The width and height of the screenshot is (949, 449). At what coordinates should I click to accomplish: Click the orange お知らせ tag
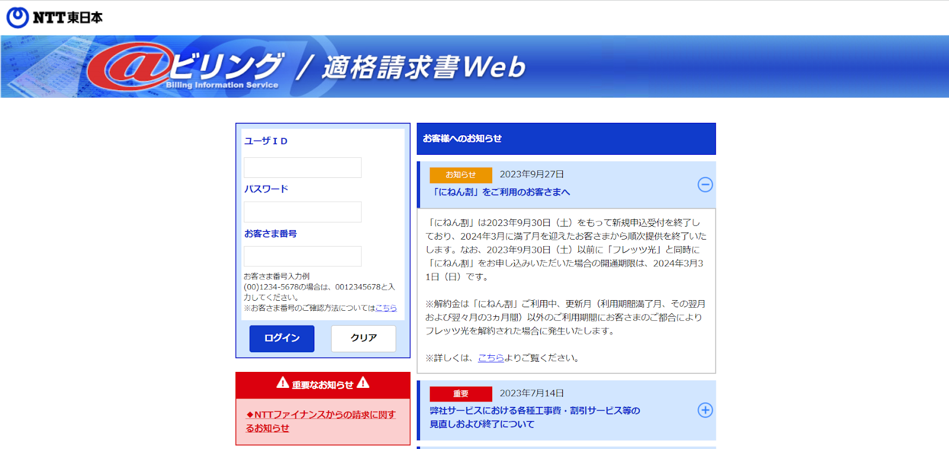(461, 175)
